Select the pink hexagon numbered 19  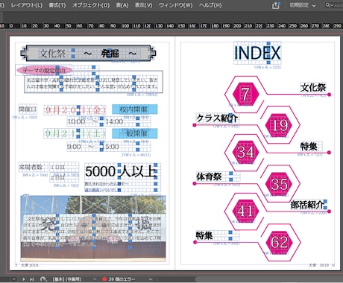click(280, 125)
